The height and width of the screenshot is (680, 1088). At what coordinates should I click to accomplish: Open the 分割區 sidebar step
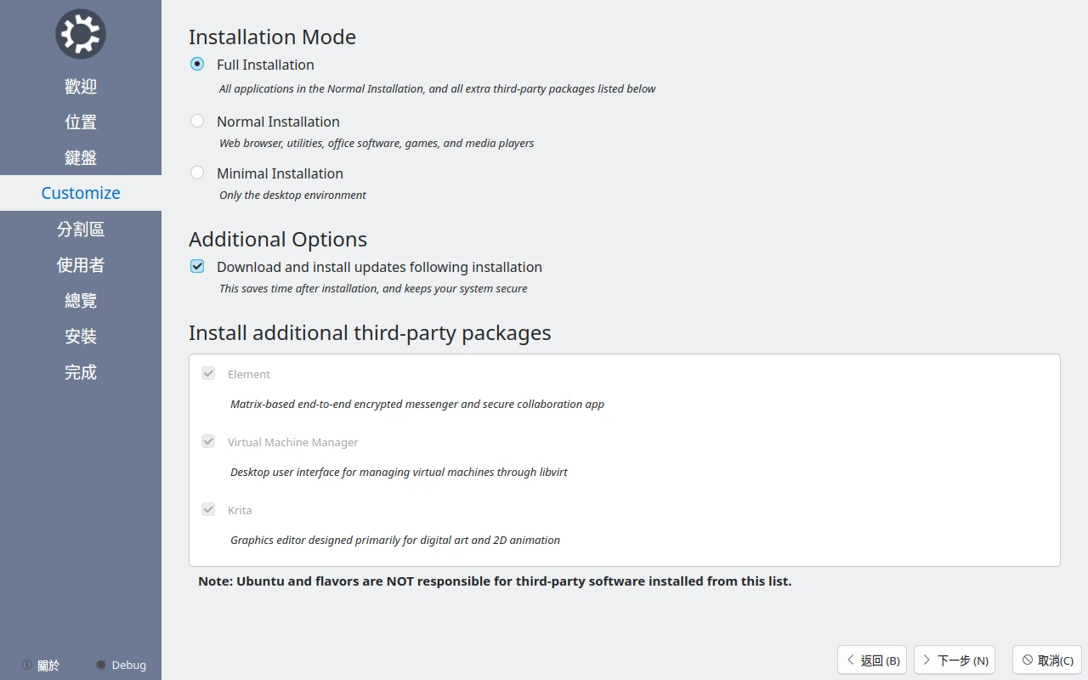[x=81, y=229]
